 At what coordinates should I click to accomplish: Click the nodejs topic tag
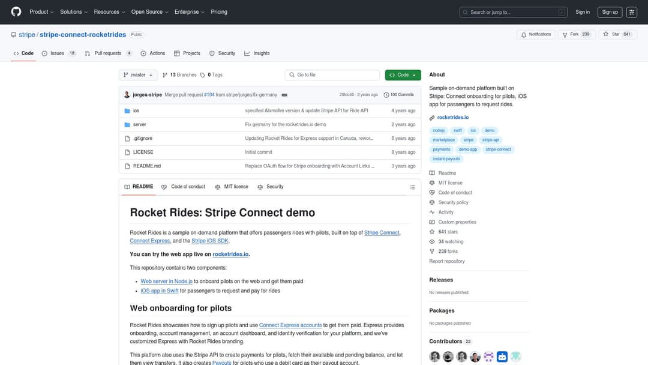(x=439, y=131)
